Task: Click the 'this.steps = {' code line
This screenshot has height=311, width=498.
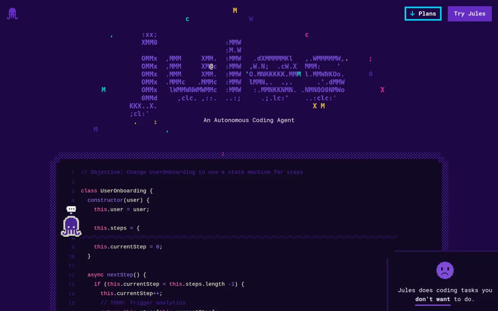Action: point(117,228)
